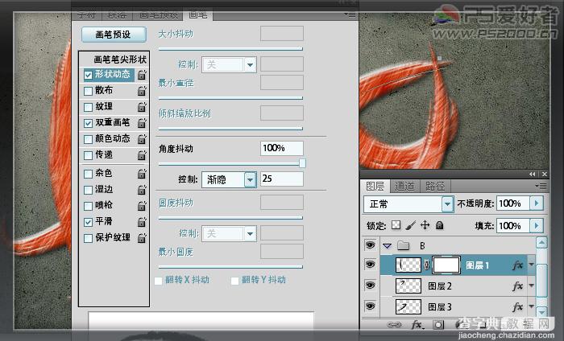Enable the 湿边 checkbox
Screen dimensions: 564x341
88,190
